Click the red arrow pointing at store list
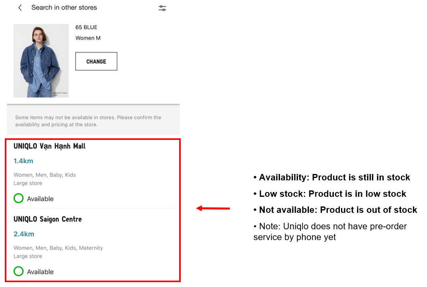The height and width of the screenshot is (287, 427). (213, 208)
